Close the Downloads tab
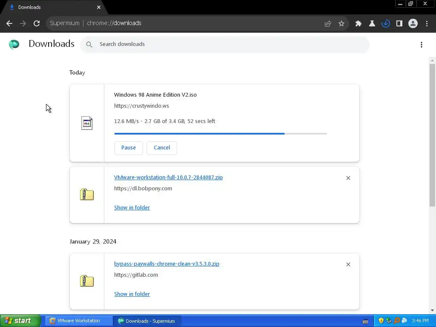The height and width of the screenshot is (327, 436). tap(99, 7)
